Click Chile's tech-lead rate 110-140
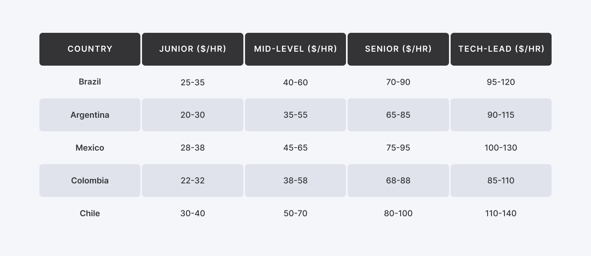Image resolution: width=591 pixels, height=256 pixels. tap(501, 213)
